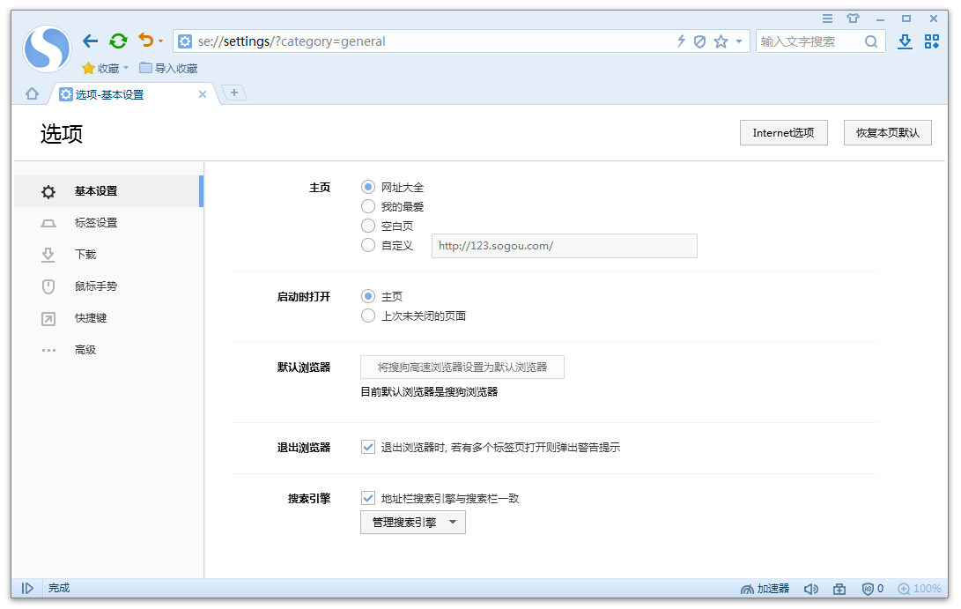Open the downloads icon in toolbar
Image resolution: width=961 pixels, height=609 pixels.
click(x=905, y=41)
